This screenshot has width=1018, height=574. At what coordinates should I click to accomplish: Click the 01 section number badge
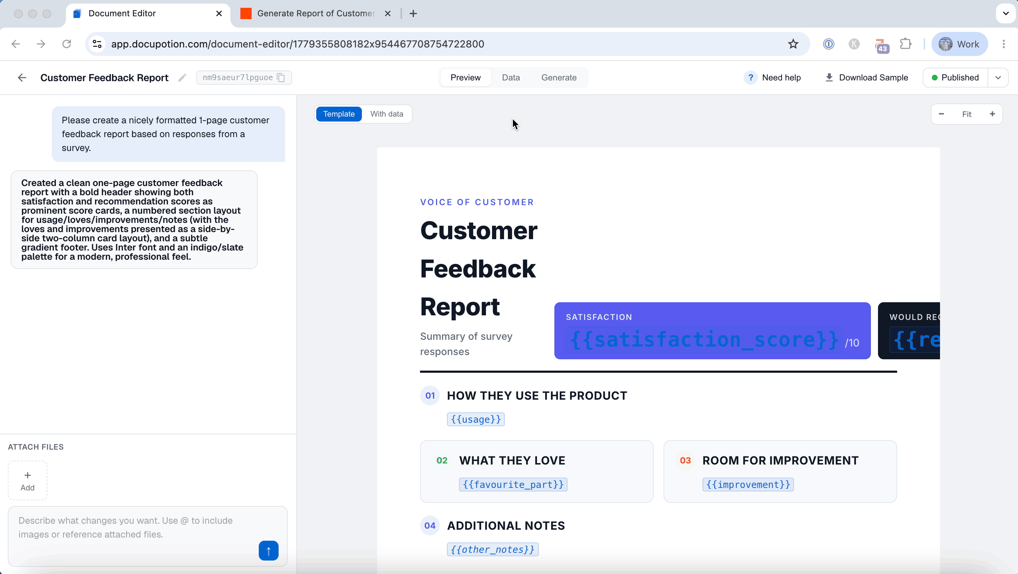click(430, 395)
